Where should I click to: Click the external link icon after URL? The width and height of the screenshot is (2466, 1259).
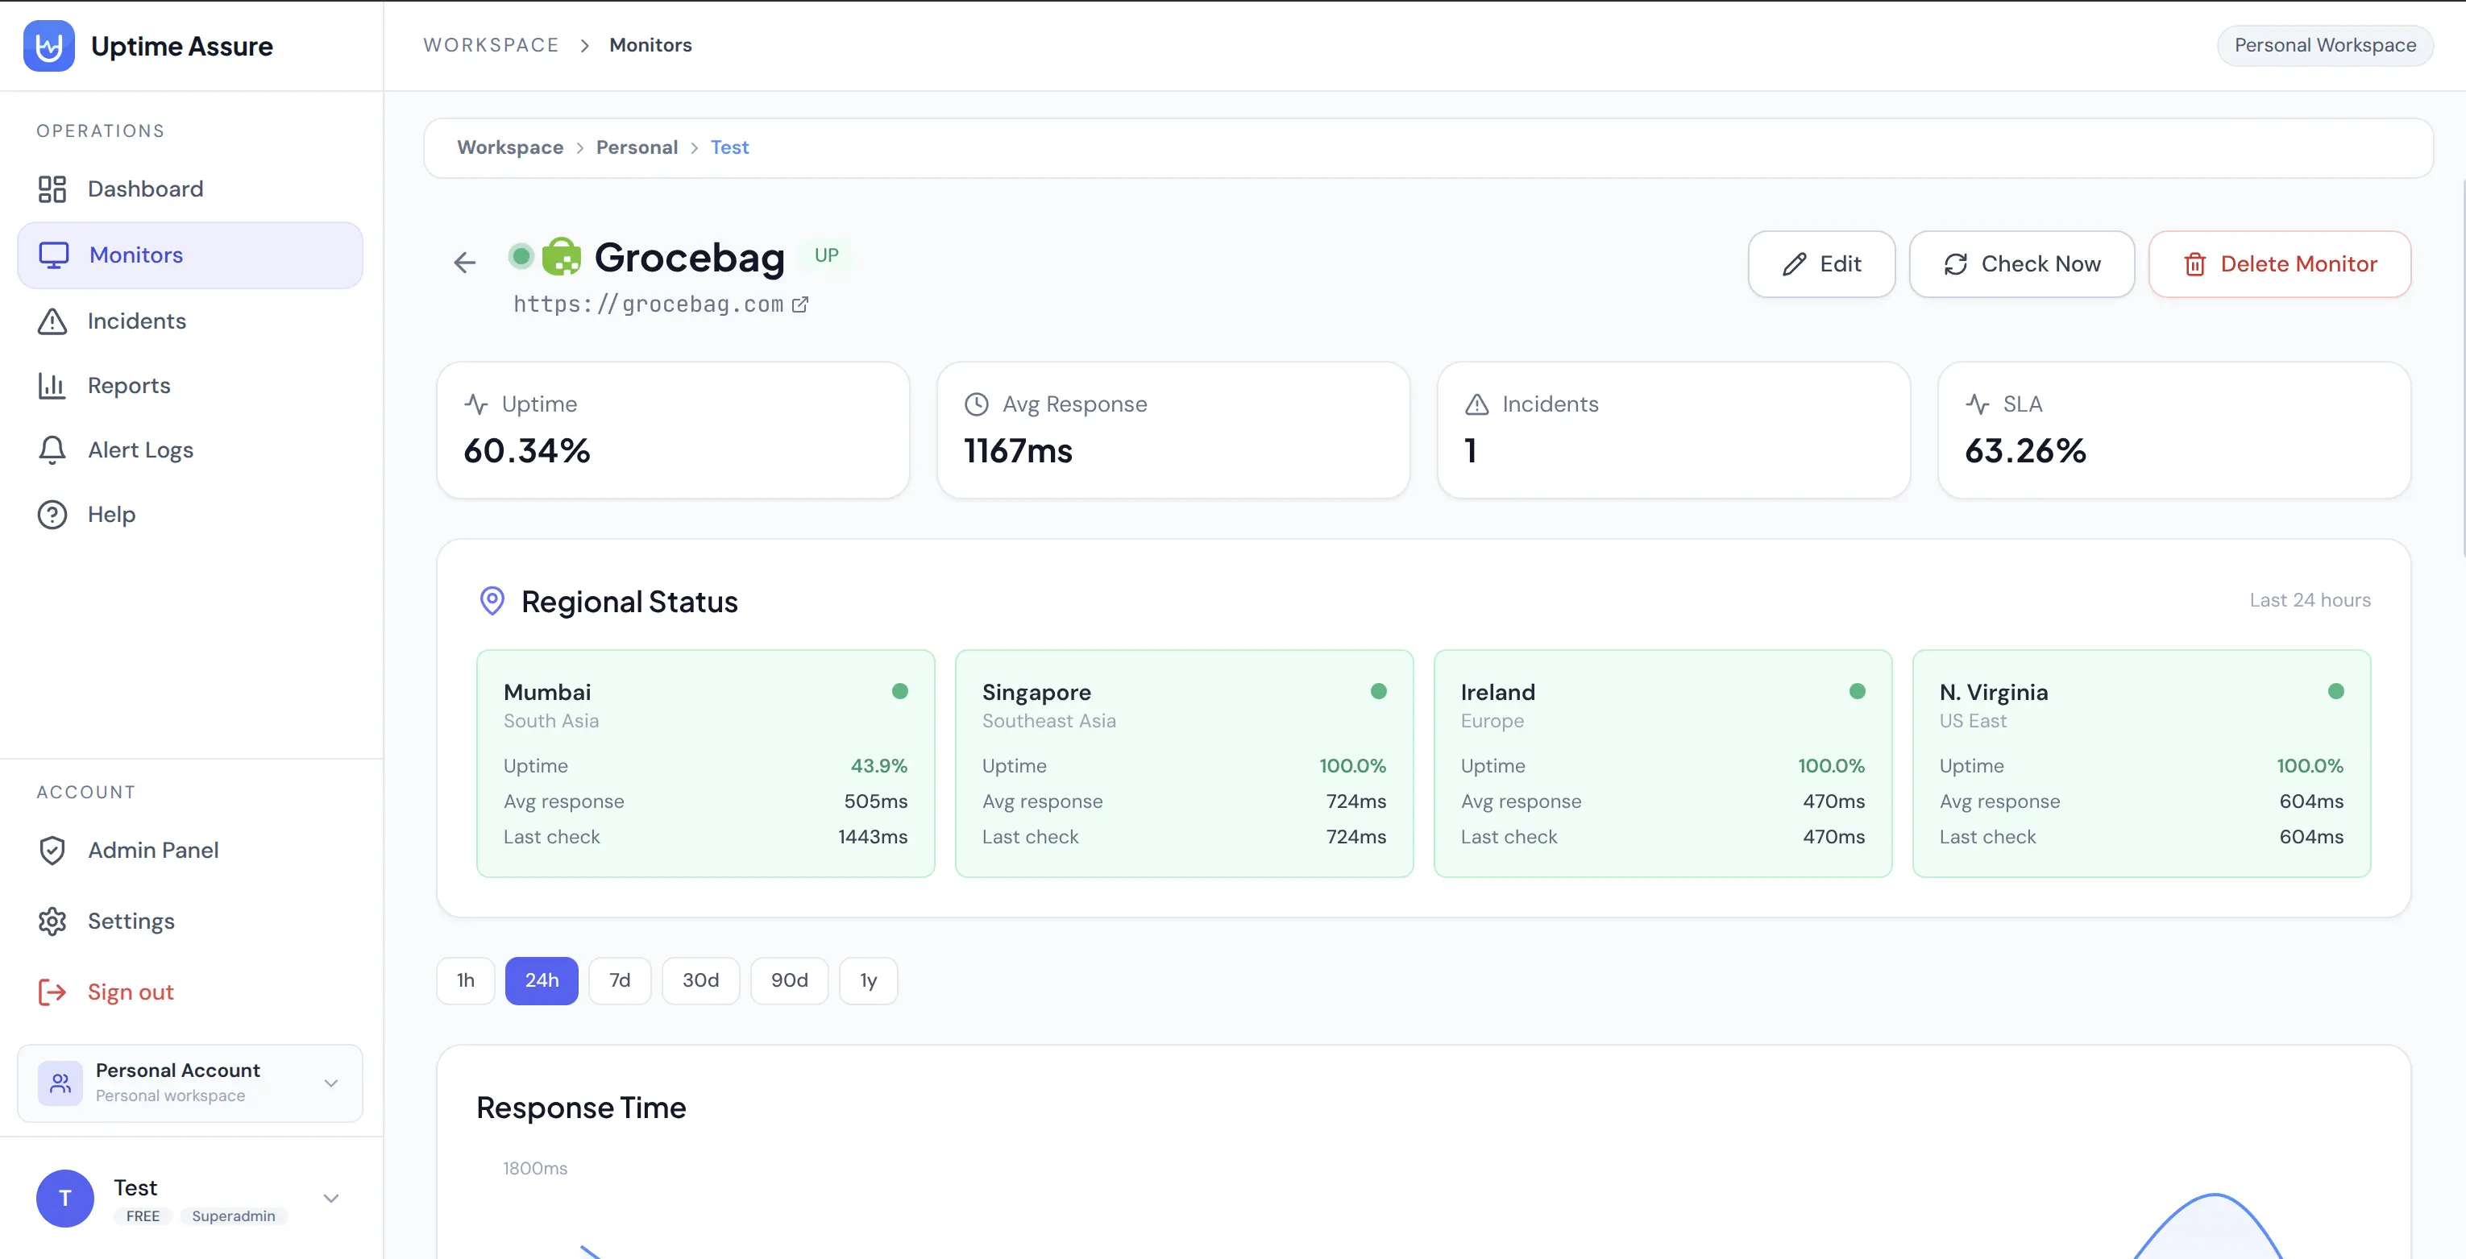(x=800, y=304)
